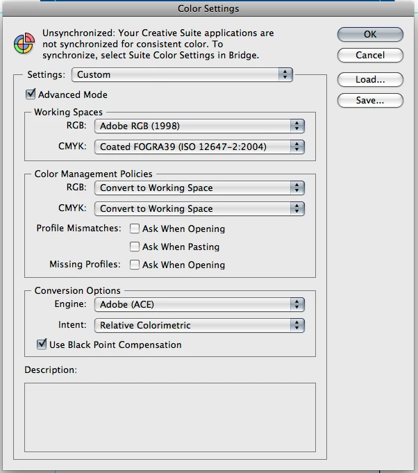Open Color Management Policies RGB dropdown
Image resolution: width=418 pixels, height=473 pixels.
point(199,188)
